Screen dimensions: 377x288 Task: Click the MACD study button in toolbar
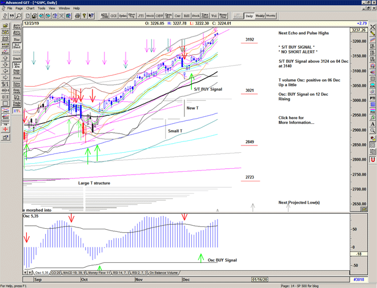tap(149, 17)
